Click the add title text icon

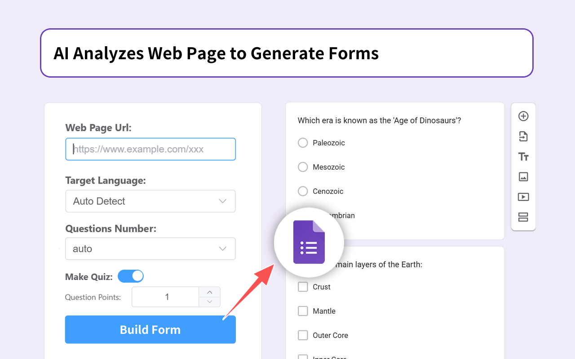click(x=523, y=157)
